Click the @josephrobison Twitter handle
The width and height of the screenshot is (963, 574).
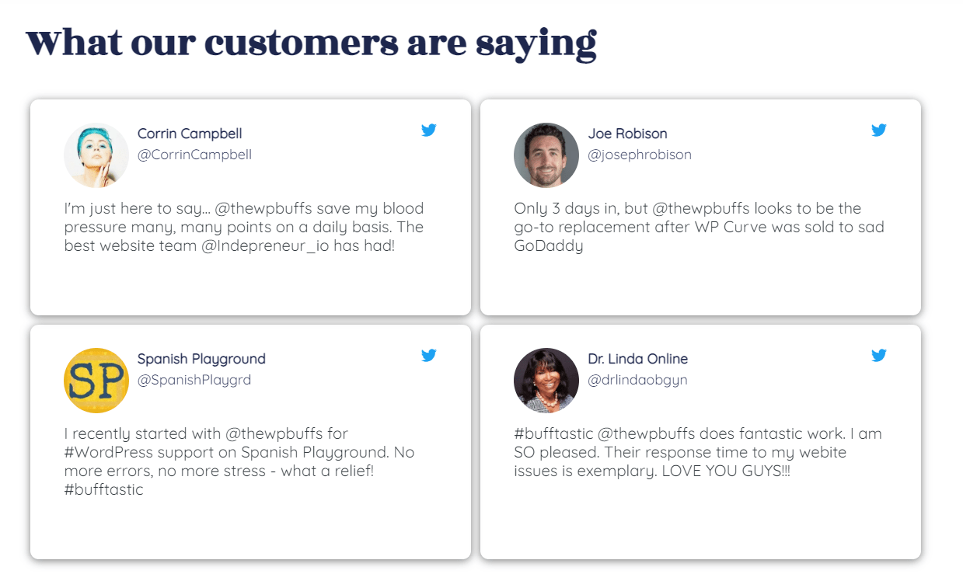click(640, 155)
